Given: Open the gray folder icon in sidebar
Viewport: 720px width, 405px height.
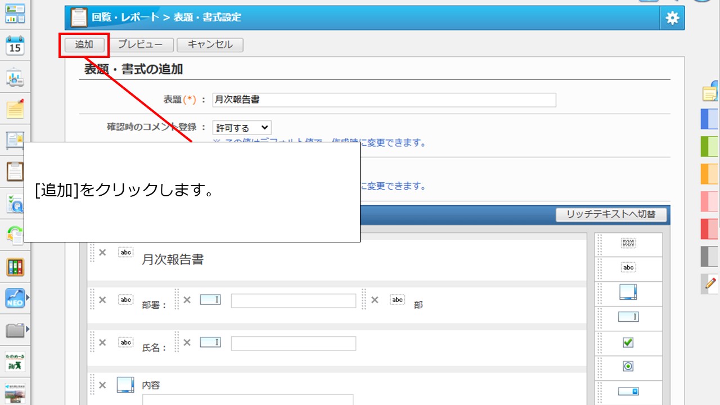Looking at the screenshot, I should click(x=15, y=330).
